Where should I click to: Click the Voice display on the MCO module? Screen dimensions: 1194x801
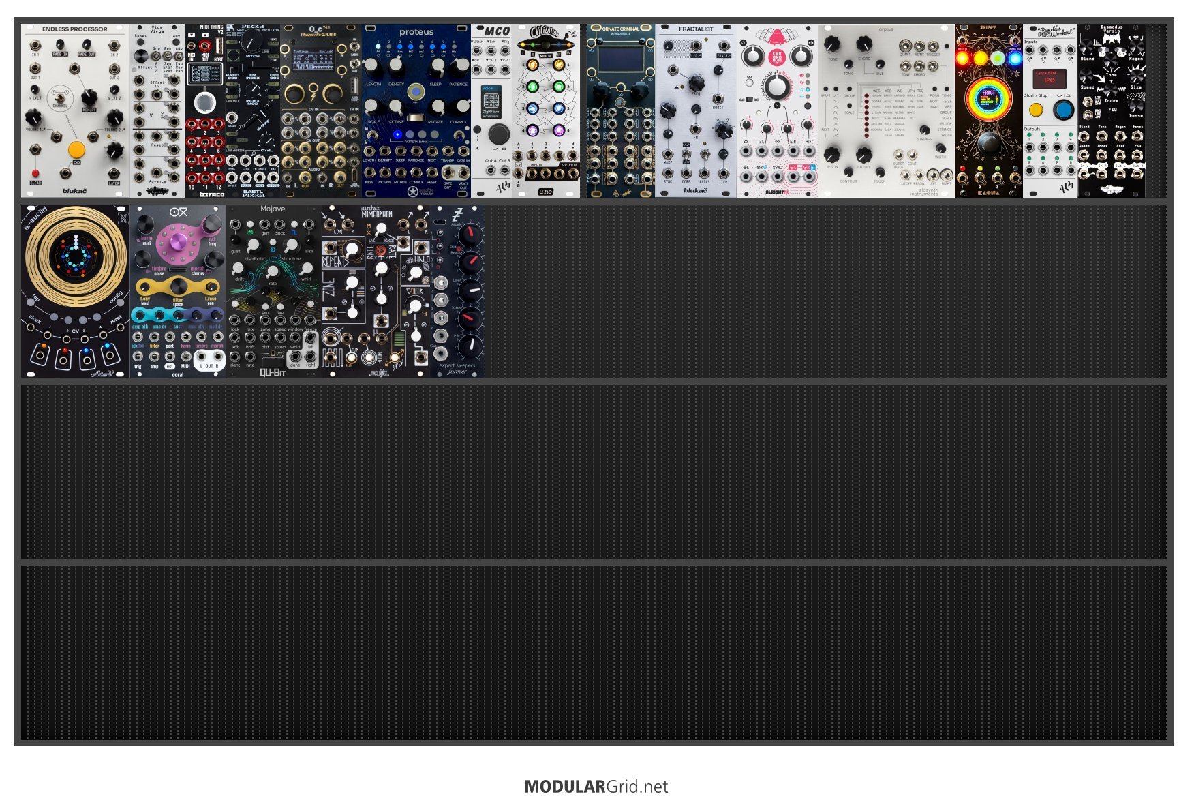point(491,100)
